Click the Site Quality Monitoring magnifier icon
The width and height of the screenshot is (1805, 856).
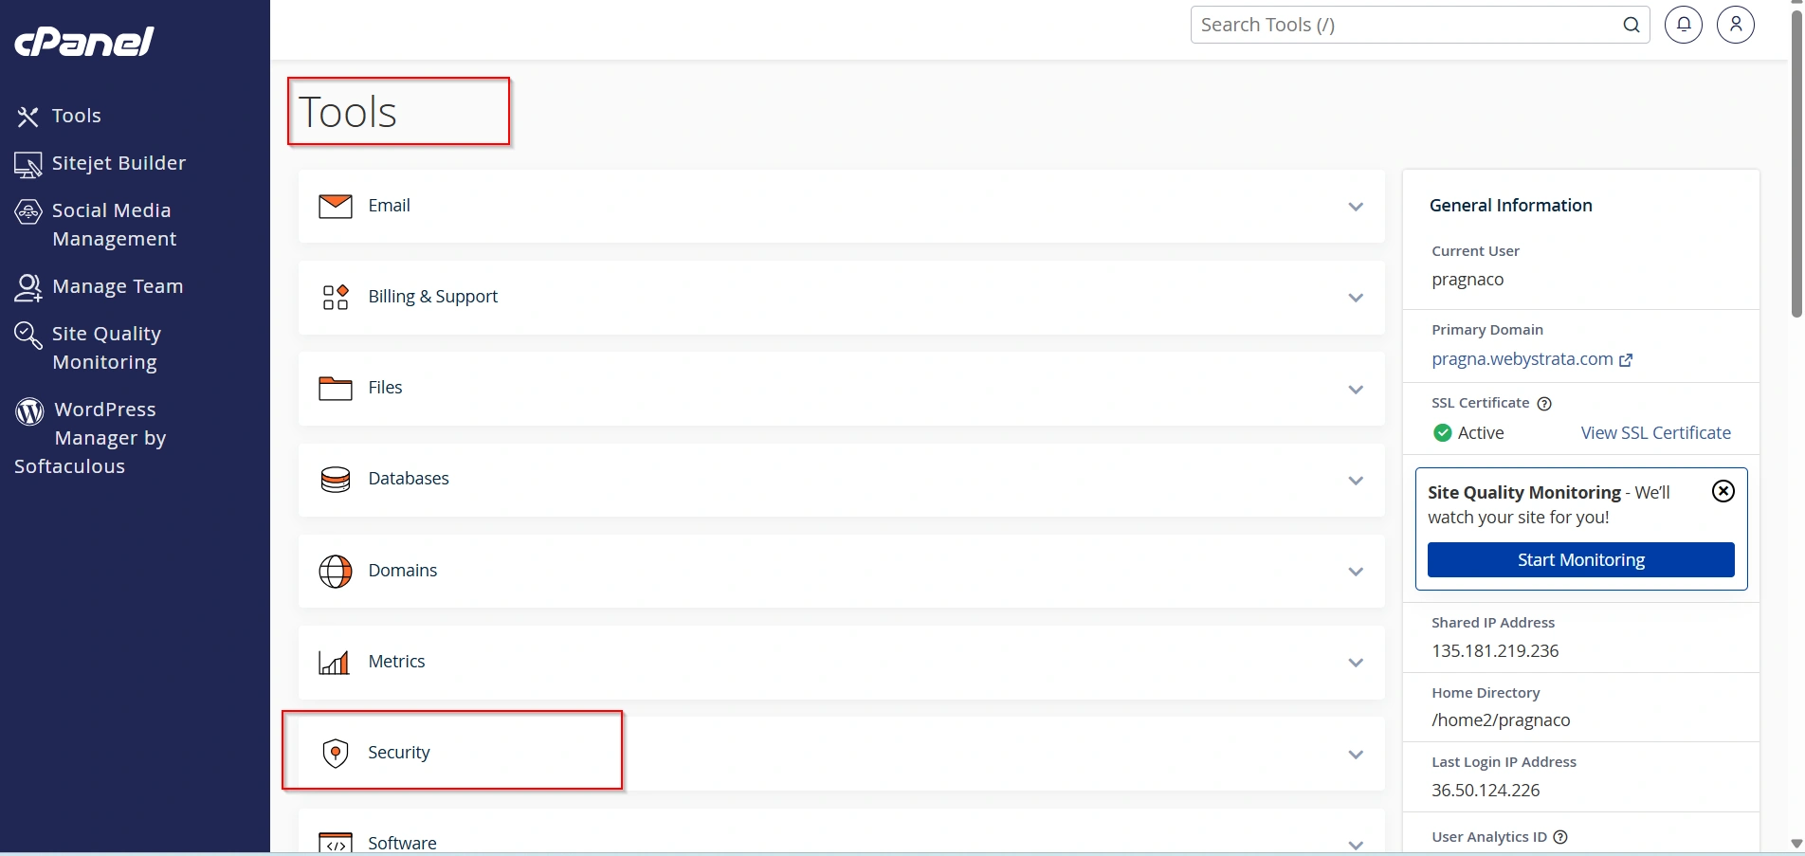coord(28,336)
